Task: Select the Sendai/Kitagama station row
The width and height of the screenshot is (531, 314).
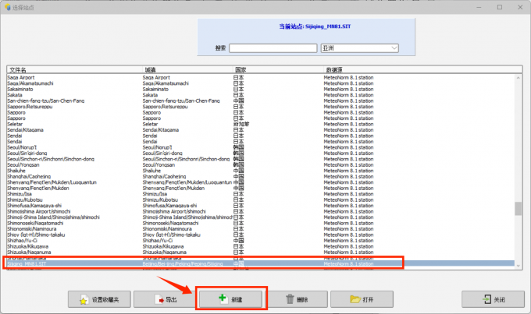Action: [x=261, y=130]
